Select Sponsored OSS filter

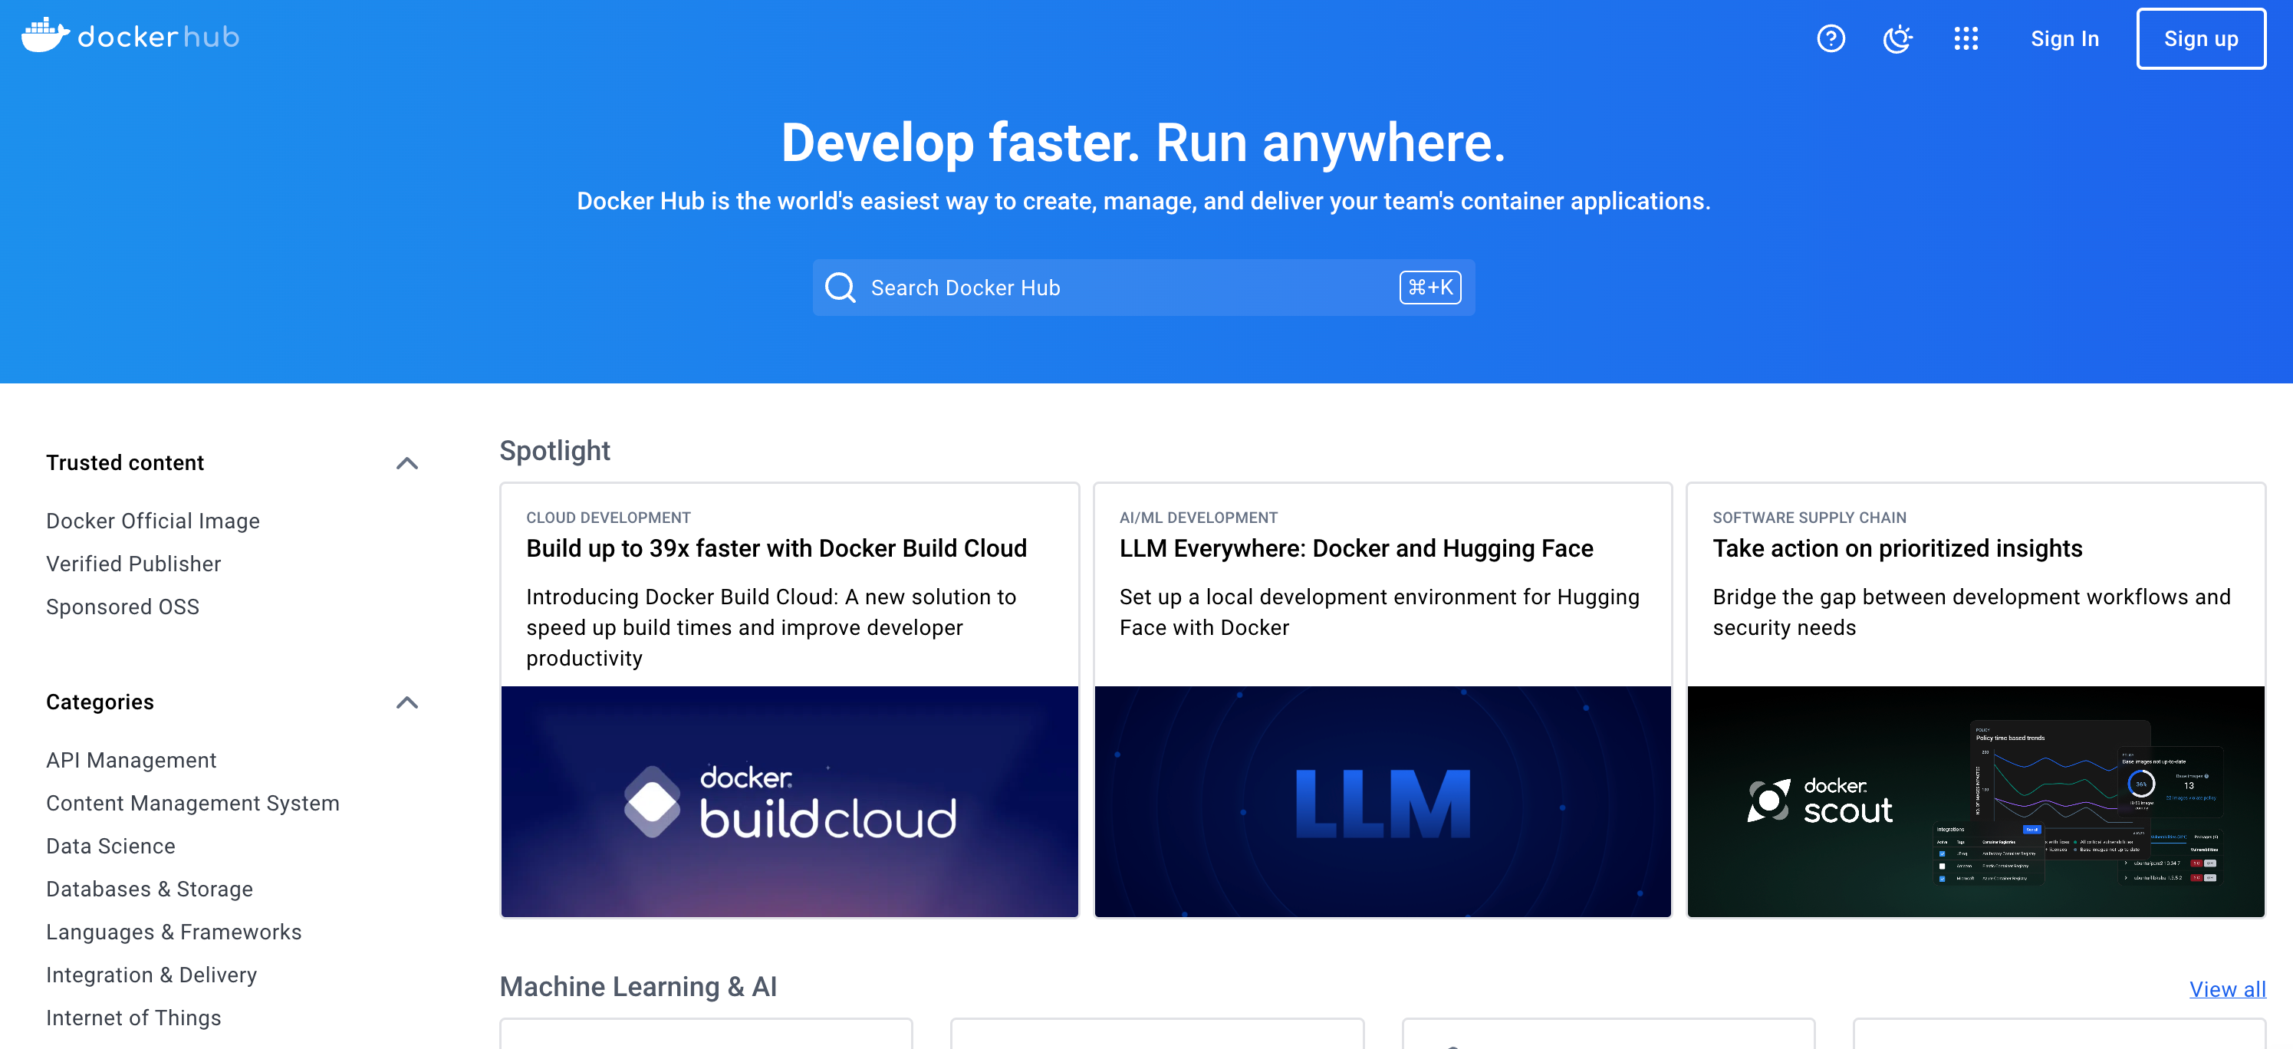click(x=123, y=606)
